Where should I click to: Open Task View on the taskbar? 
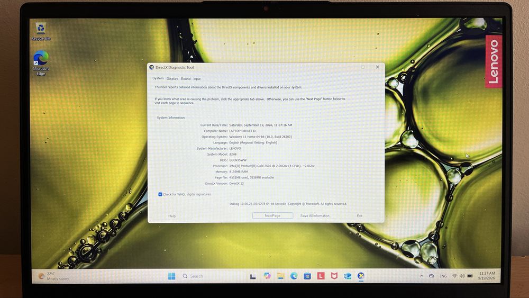click(x=253, y=276)
